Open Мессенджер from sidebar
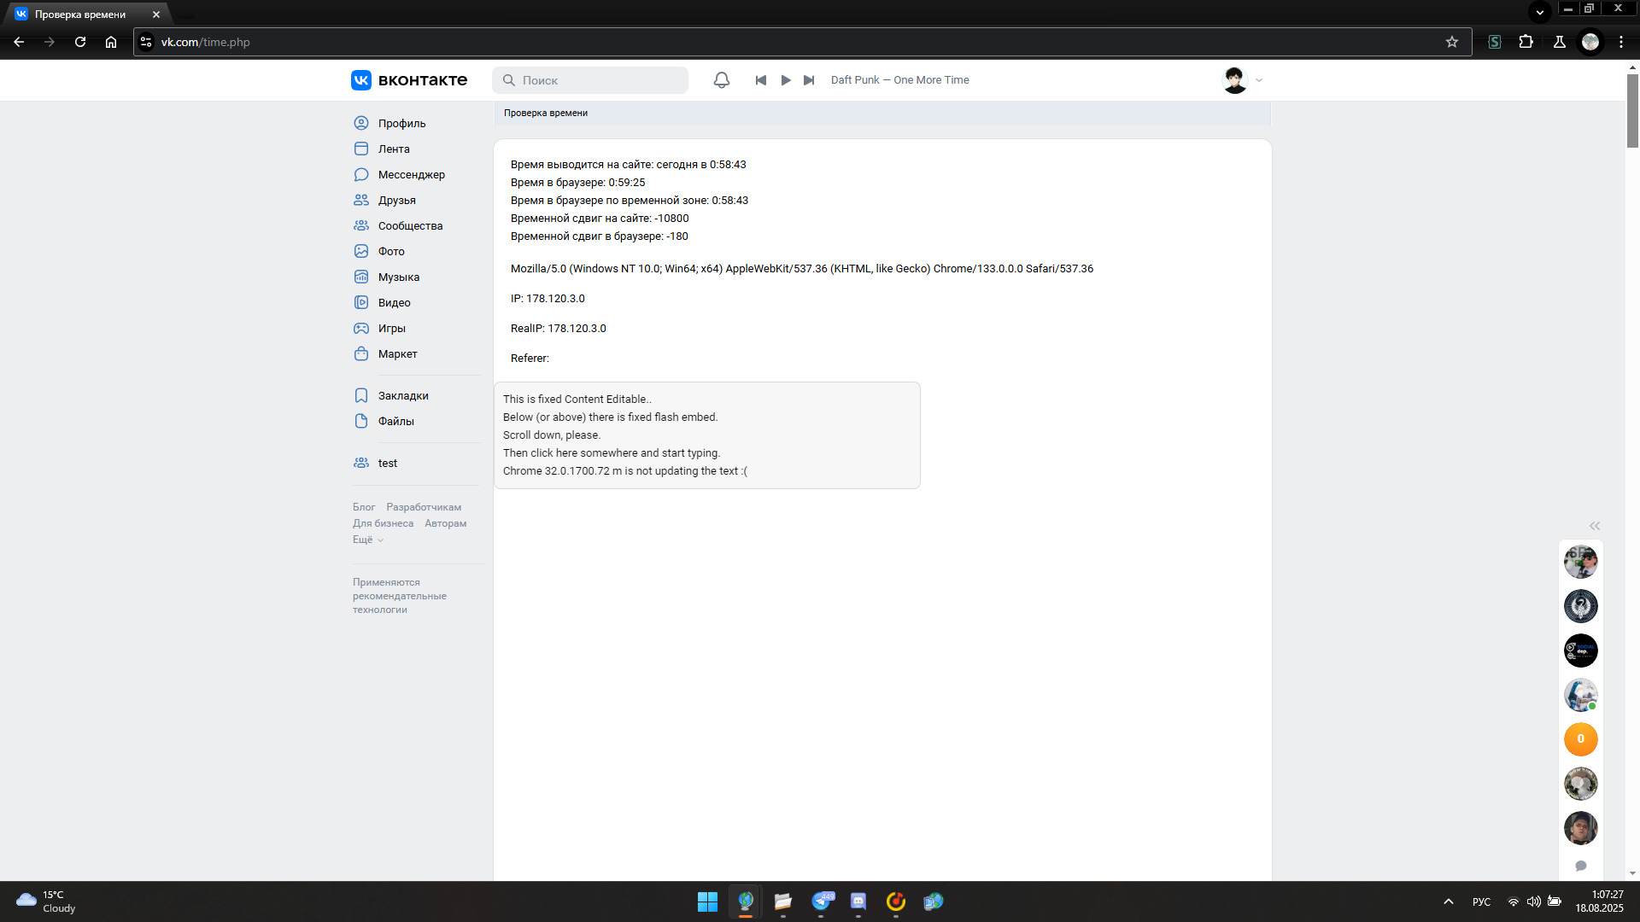The image size is (1640, 922). click(x=412, y=174)
